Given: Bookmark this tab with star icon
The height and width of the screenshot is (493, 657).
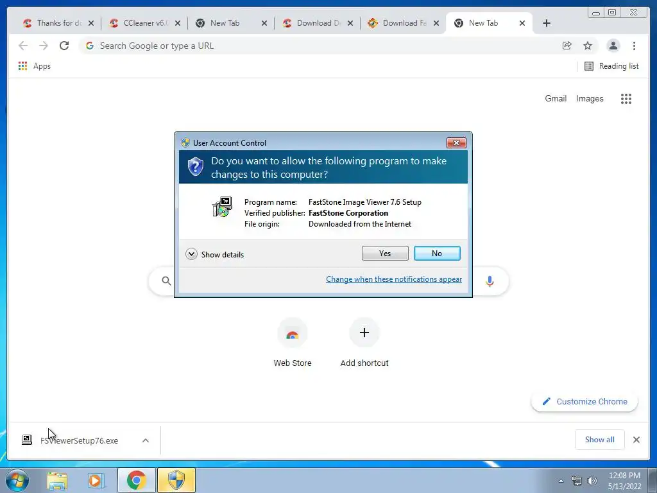Looking at the screenshot, I should pos(588,46).
